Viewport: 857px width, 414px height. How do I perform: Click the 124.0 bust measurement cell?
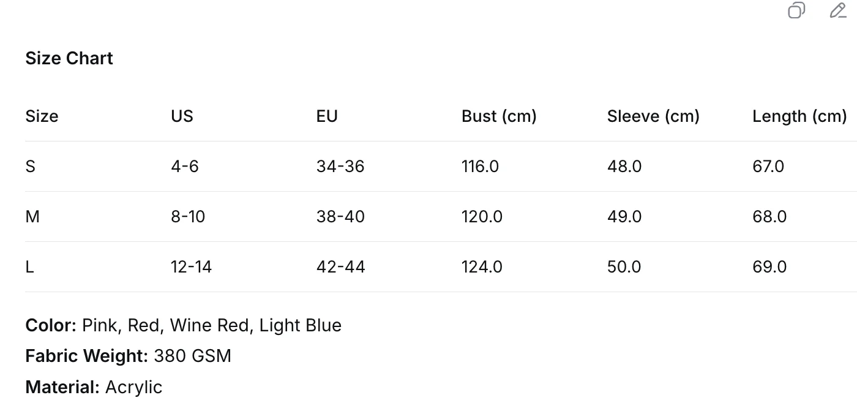(x=482, y=267)
